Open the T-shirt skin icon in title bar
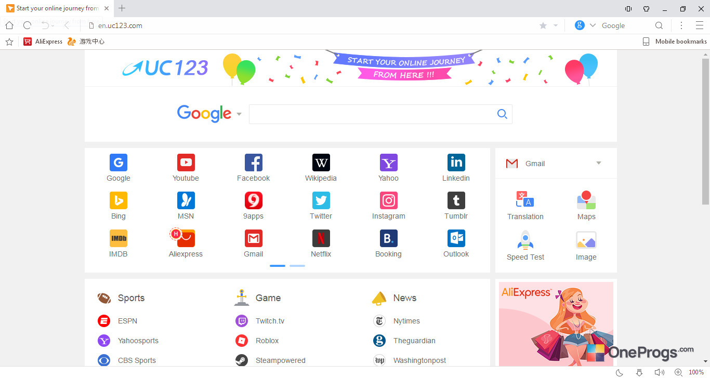 click(646, 9)
